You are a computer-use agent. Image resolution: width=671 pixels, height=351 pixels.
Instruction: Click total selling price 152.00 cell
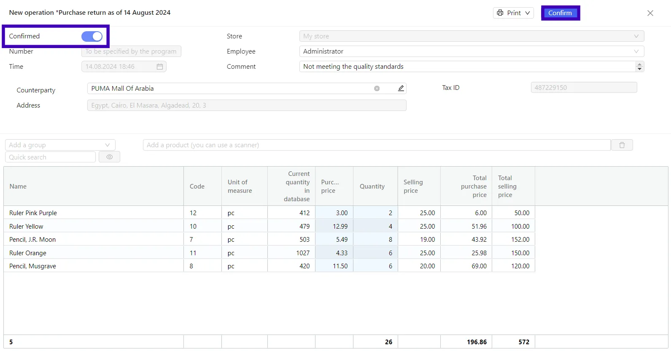pos(513,240)
